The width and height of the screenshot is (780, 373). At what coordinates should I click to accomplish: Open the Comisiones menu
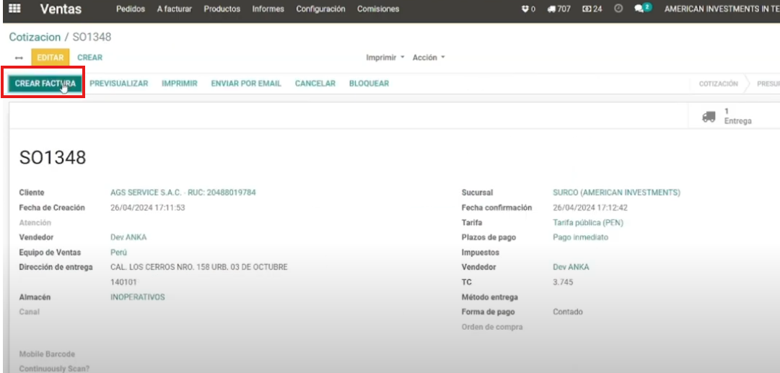coord(378,9)
